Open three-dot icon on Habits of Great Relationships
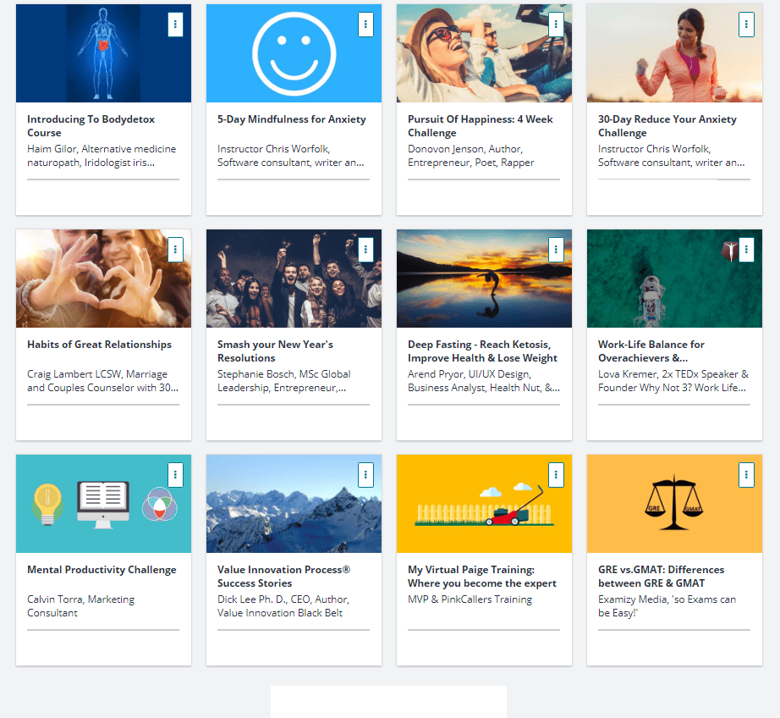This screenshot has width=780, height=718. 175,250
